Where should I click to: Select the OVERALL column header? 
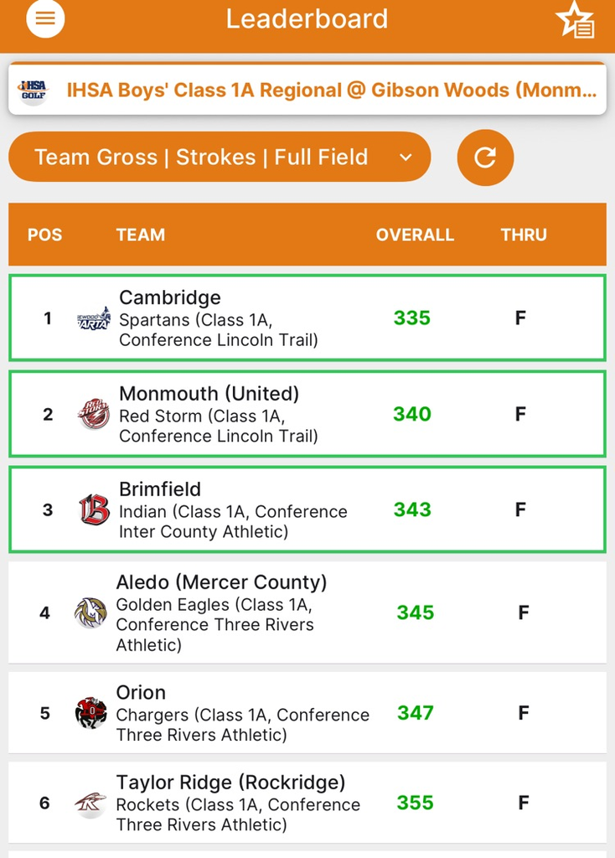tap(415, 235)
